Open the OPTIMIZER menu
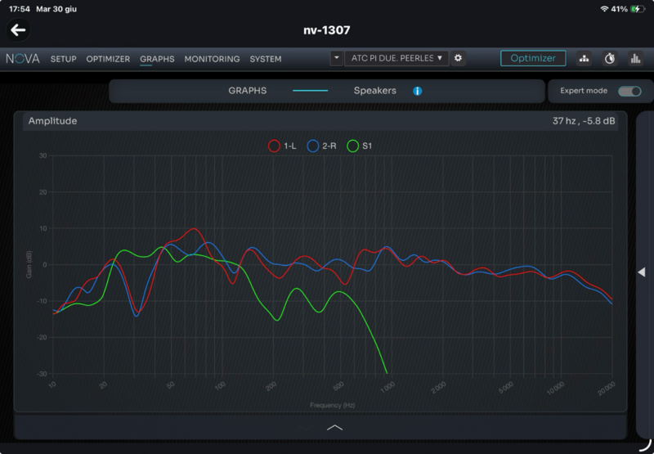This screenshot has width=654, height=454. [108, 59]
